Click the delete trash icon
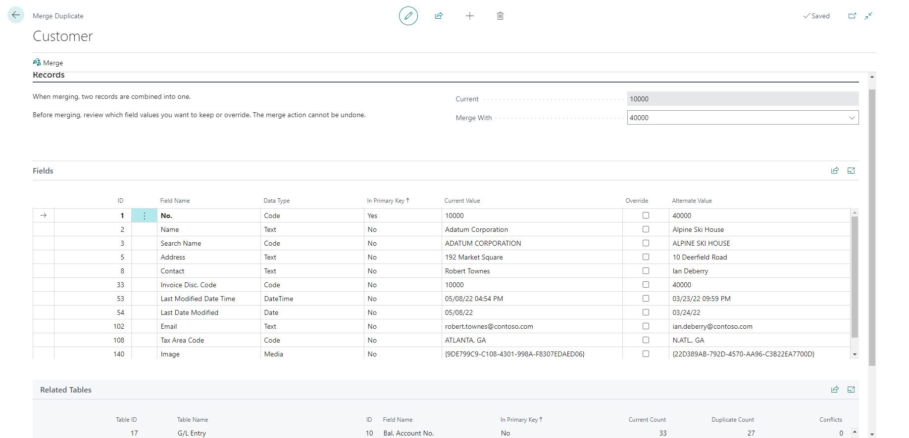909x438 pixels. (x=501, y=16)
